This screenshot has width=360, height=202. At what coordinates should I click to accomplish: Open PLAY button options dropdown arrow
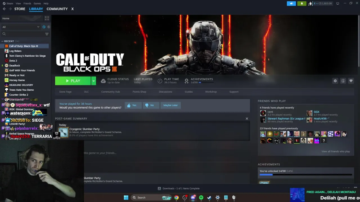pos(94,81)
